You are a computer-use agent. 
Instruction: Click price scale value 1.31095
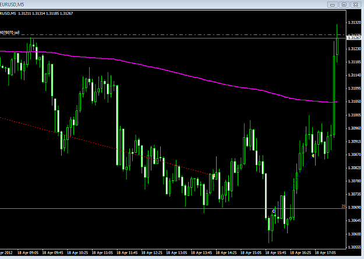click(355, 88)
